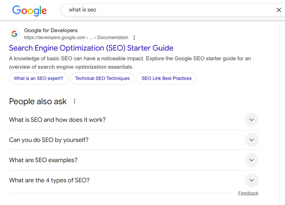Viewport: 285px width, 205px height.
Task: Click the Google for Developers favicon
Action: [14, 34]
